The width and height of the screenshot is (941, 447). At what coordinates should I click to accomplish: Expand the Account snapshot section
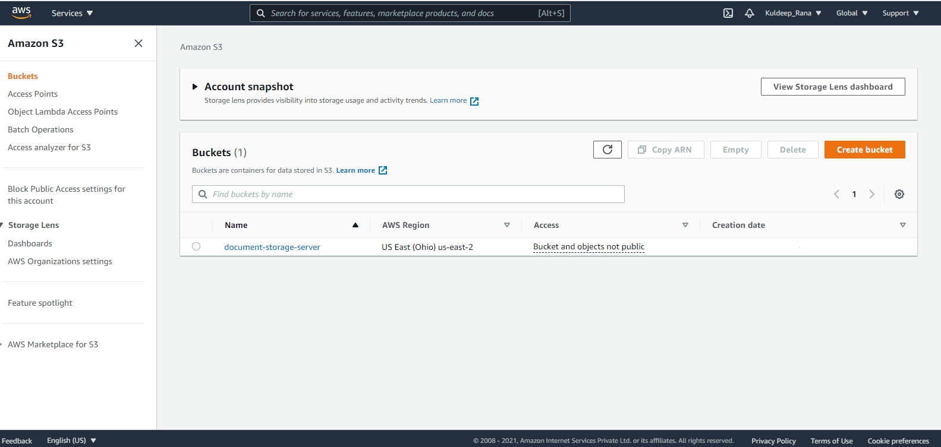tap(195, 87)
